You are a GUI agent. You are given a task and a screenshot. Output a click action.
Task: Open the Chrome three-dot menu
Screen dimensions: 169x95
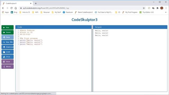coord(166,8)
